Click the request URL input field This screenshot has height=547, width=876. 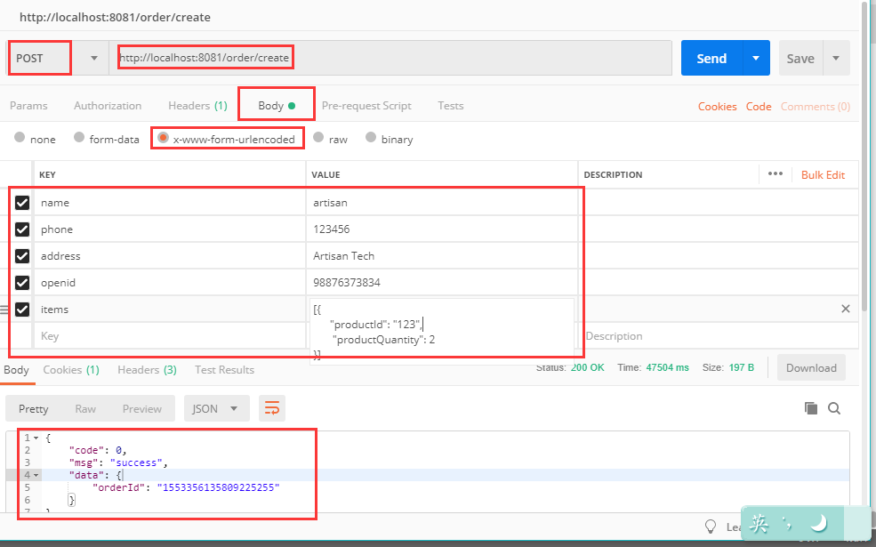pyautogui.click(x=390, y=58)
